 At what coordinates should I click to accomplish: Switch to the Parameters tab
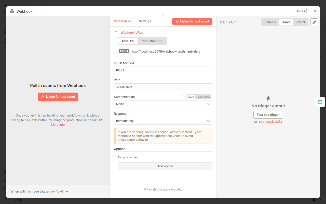click(122, 21)
